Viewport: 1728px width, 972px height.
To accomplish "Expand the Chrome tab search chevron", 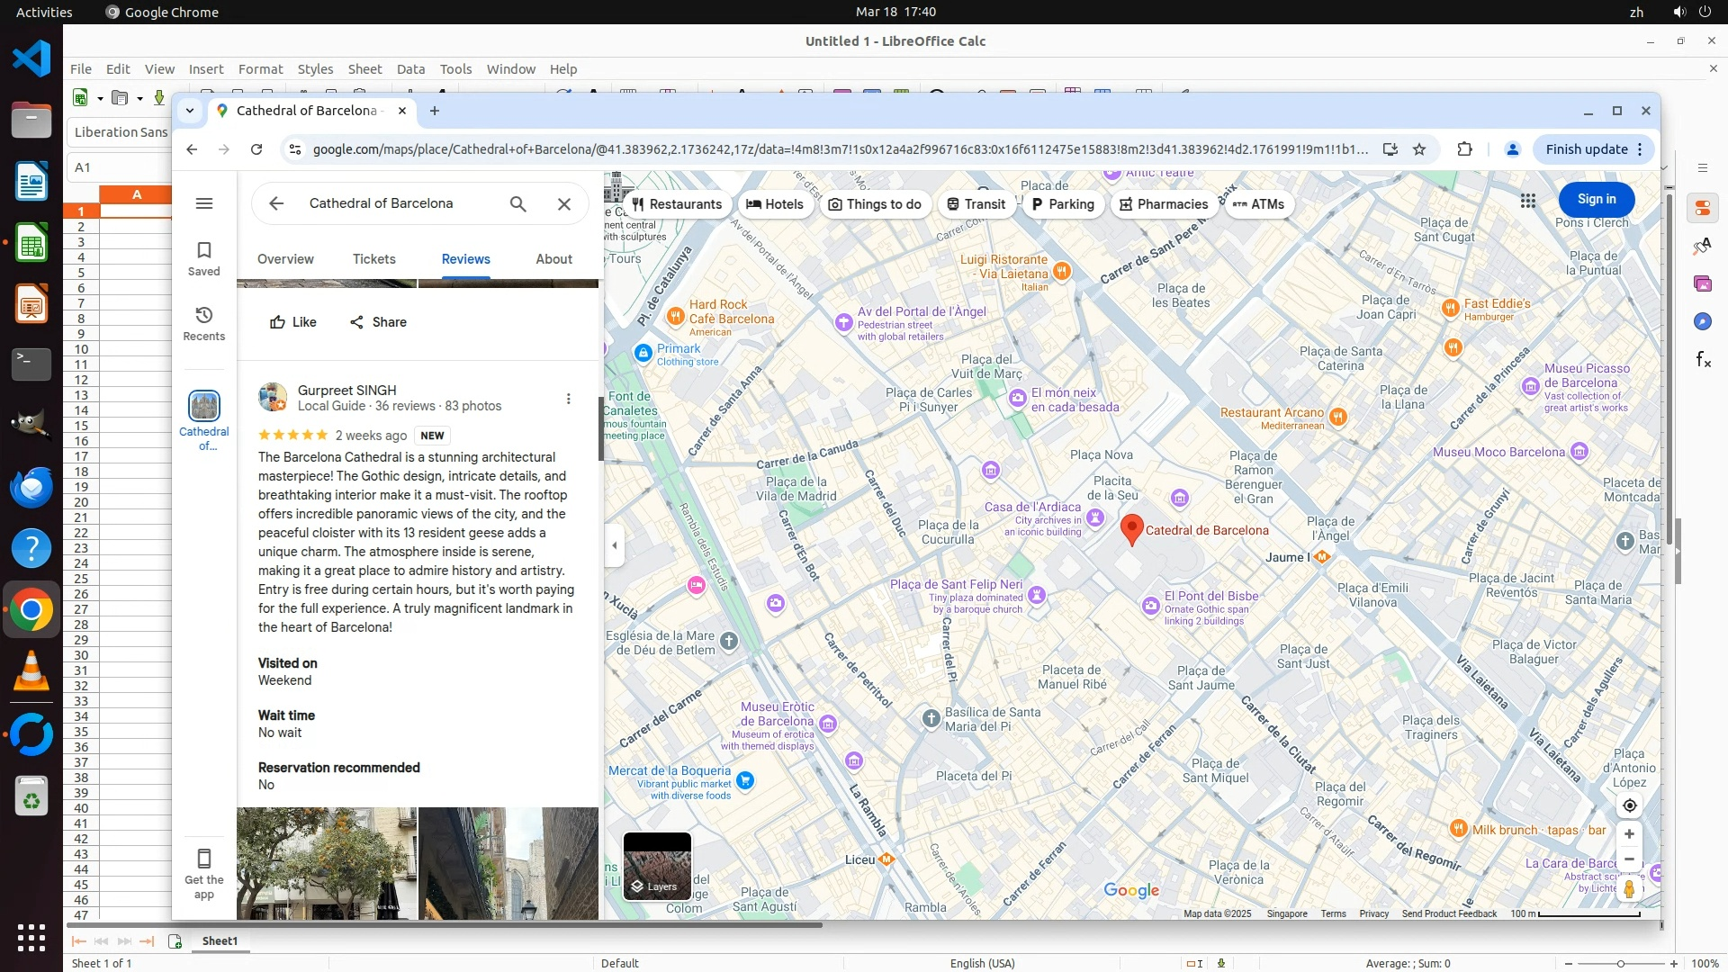I will point(189,111).
